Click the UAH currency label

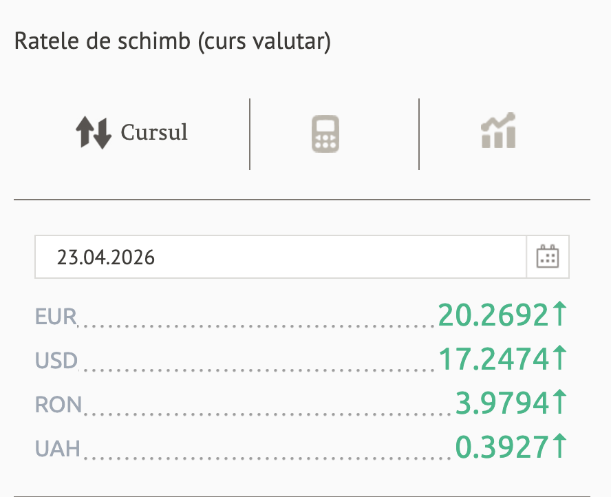pyautogui.click(x=58, y=449)
